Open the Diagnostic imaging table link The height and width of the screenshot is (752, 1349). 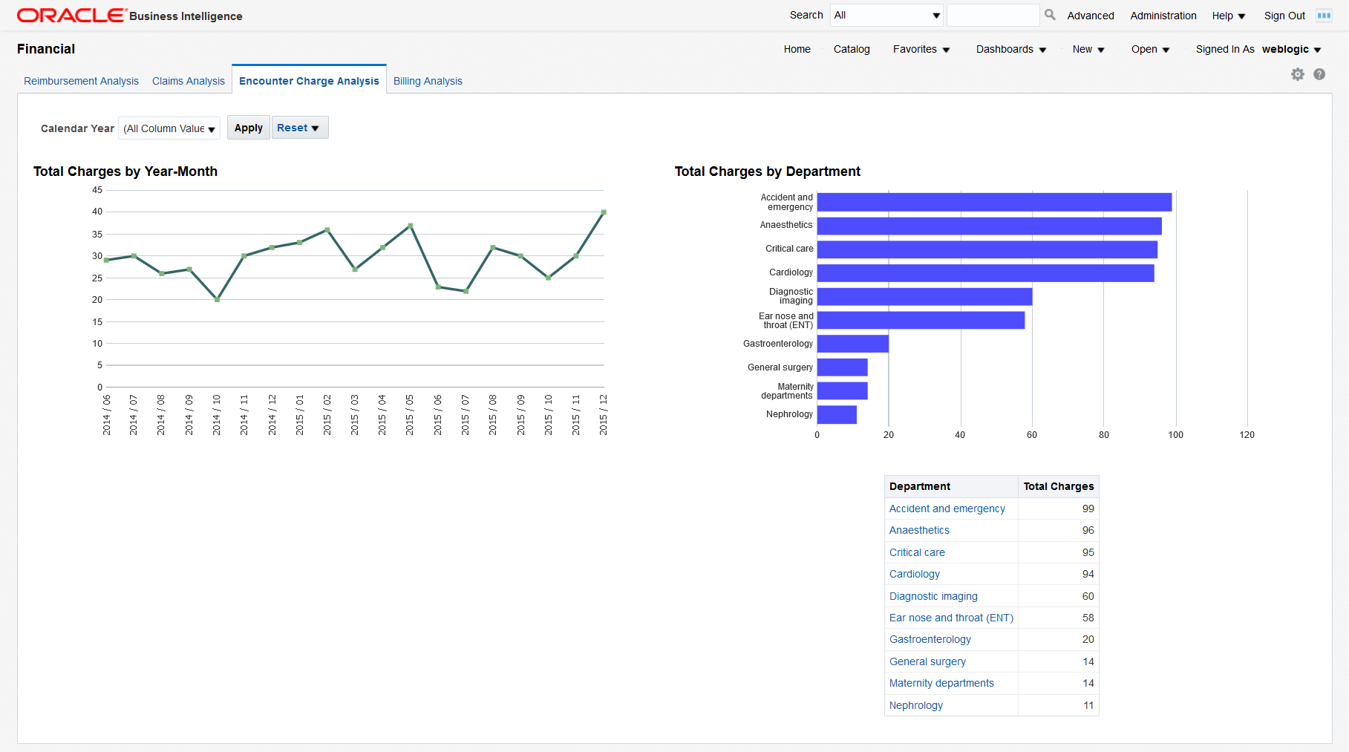[933, 596]
